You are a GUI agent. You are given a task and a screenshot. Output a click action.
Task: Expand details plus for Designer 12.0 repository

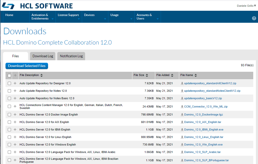click(15, 83)
